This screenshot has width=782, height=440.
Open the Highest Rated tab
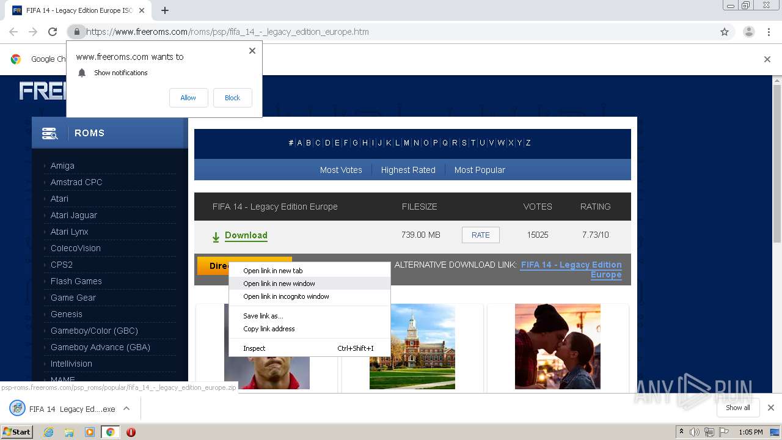click(408, 170)
